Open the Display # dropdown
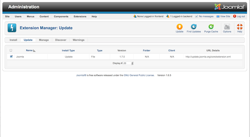This screenshot has width=250, height=137. click(128, 63)
